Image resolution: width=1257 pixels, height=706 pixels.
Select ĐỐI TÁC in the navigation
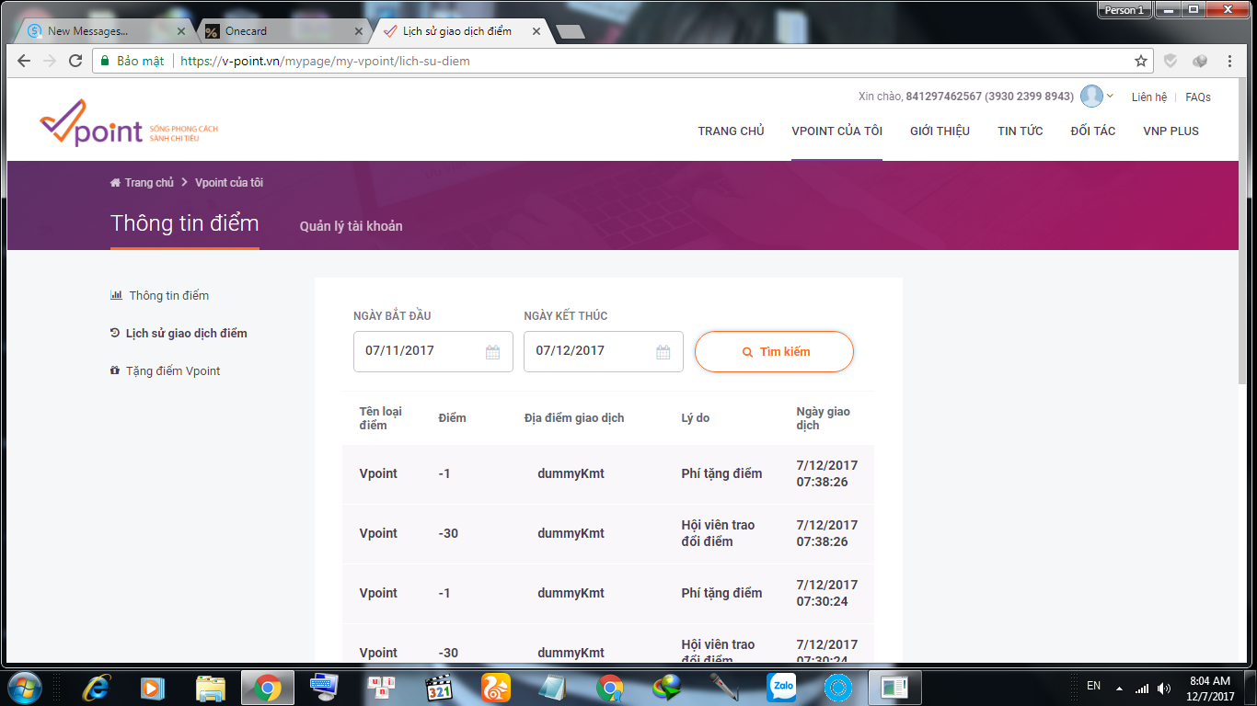tap(1092, 131)
